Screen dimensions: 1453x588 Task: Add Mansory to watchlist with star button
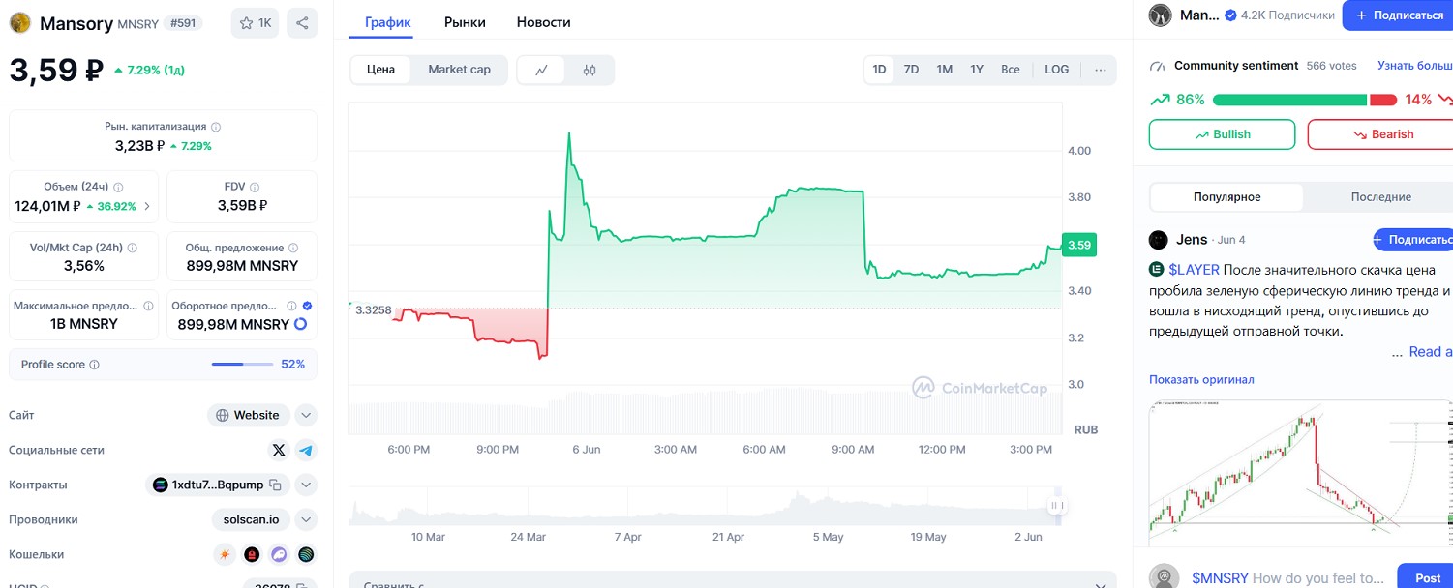(x=255, y=23)
